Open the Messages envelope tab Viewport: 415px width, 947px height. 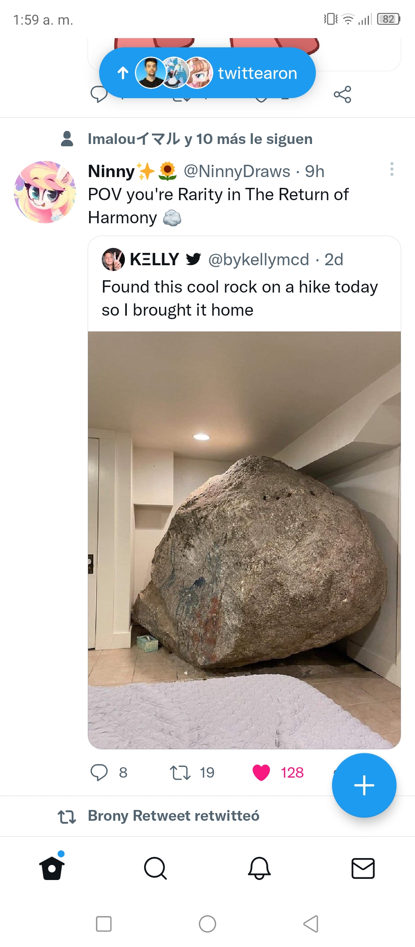(x=363, y=868)
